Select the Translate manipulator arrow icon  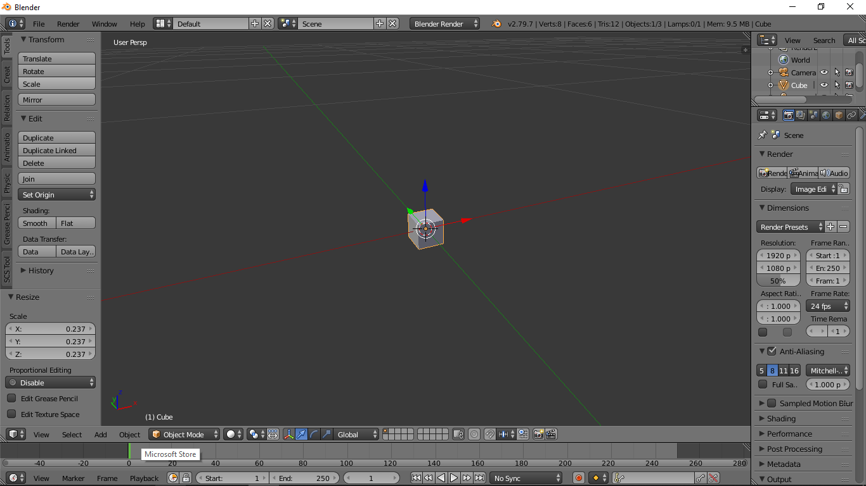click(x=301, y=434)
